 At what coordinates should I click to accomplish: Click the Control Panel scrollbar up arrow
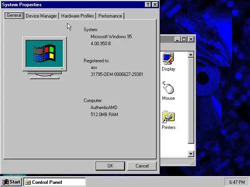(x=191, y=55)
